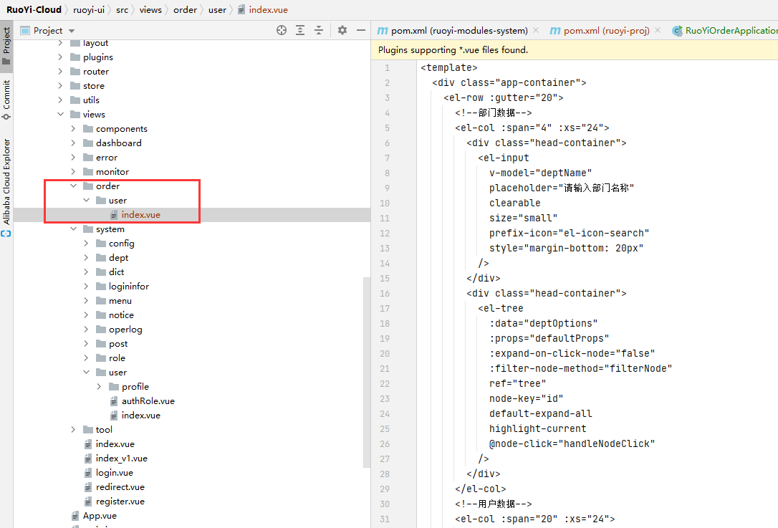Viewport: 778px width, 528px height.
Task: Expand the plugins folder arrow
Action: pyautogui.click(x=60, y=57)
